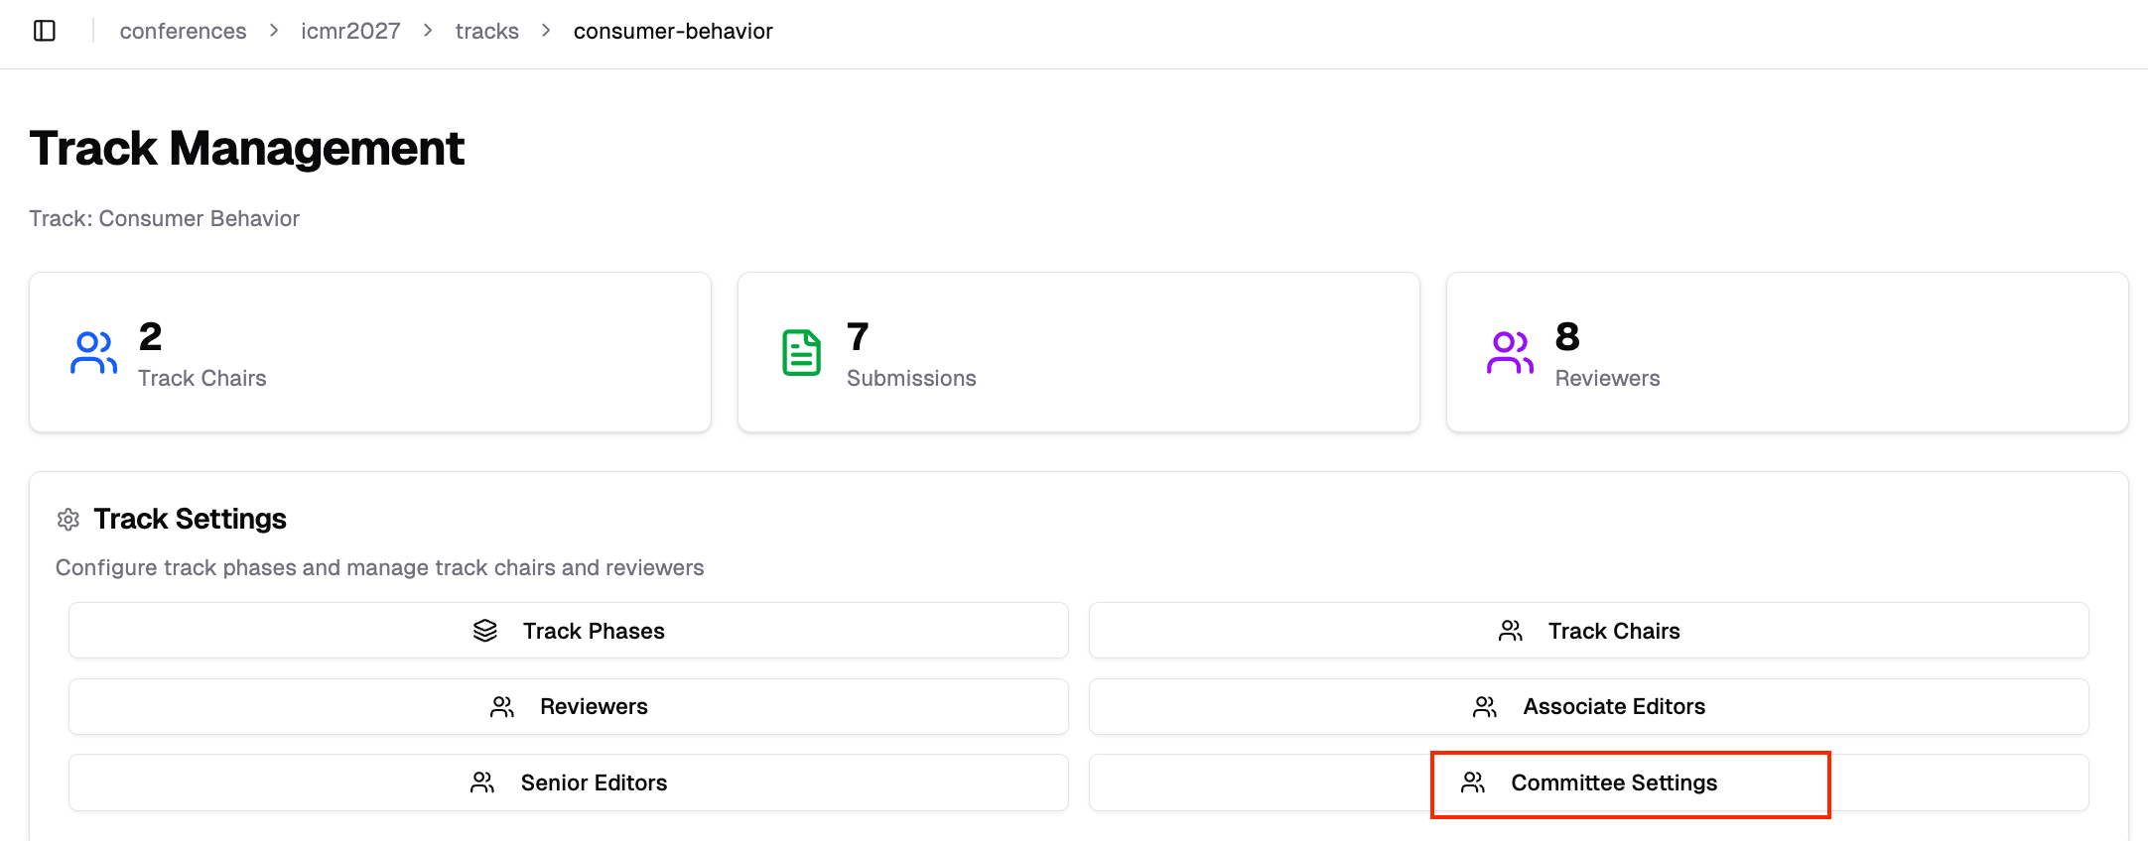Image resolution: width=2148 pixels, height=841 pixels.
Task: Click the green Submissions document icon
Action: pos(801,352)
